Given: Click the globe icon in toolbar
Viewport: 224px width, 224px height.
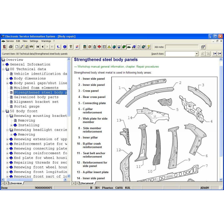Looking at the screenshot, I should [114, 47].
